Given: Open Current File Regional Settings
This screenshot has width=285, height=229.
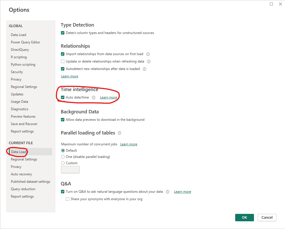Looking at the screenshot, I should (24, 159).
